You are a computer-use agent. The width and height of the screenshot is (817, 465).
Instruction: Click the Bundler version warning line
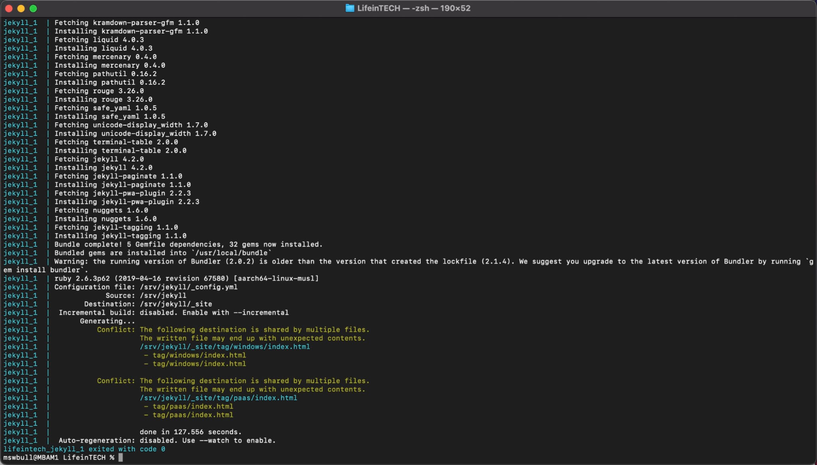(x=434, y=261)
